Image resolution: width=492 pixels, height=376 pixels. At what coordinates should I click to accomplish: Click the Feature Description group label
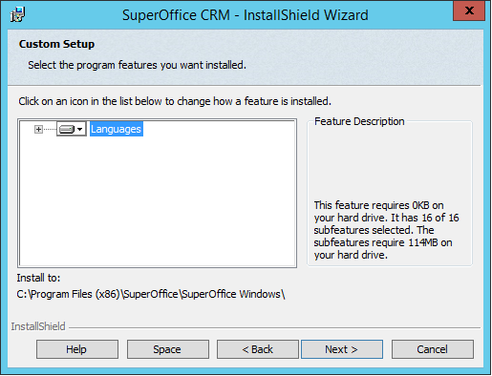pyautogui.click(x=359, y=121)
